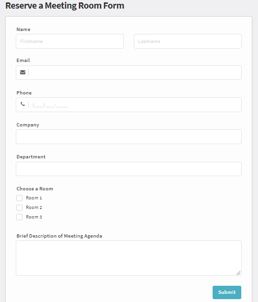Click the telephone handset icon in the Phone field

[23, 104]
